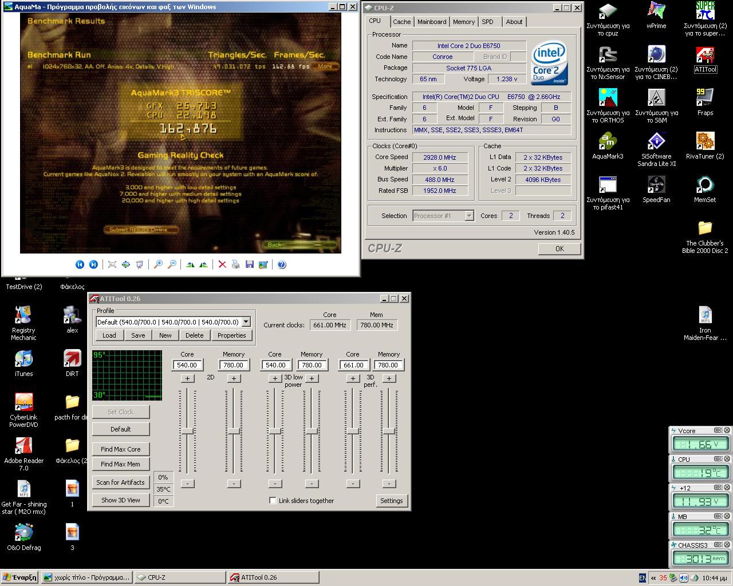Select the RivaTuner (2) desktop icon
This screenshot has height=586, width=733.
(x=705, y=146)
